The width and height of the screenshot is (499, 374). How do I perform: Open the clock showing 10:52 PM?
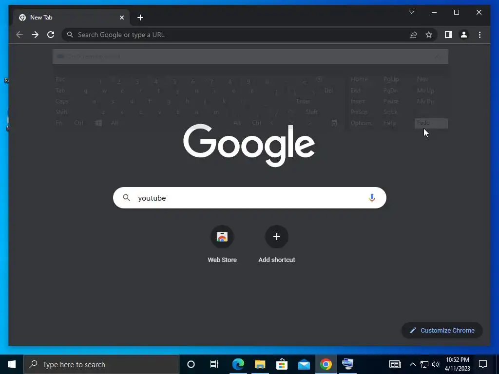pos(457,364)
